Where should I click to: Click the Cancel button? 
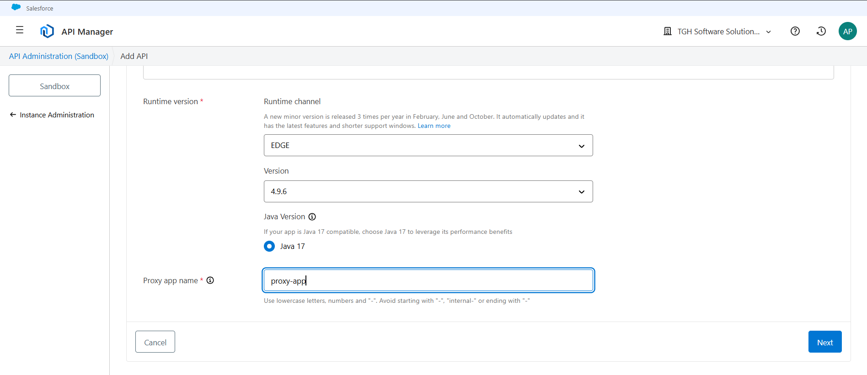[155, 342]
